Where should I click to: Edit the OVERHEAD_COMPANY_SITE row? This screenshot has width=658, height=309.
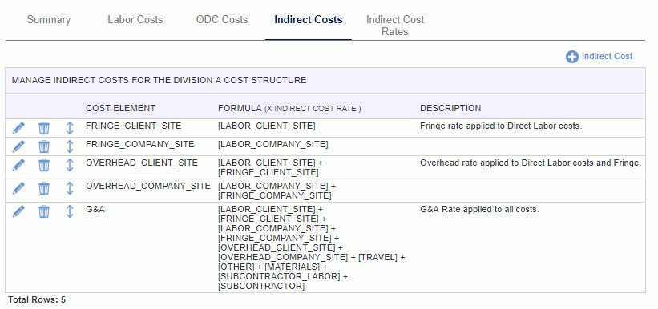tap(18, 188)
